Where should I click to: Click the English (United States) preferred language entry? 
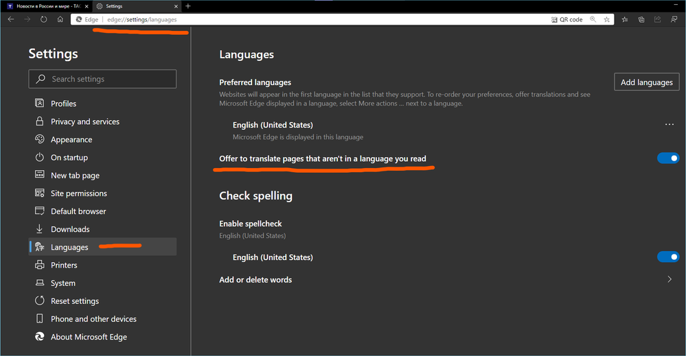[x=273, y=125]
